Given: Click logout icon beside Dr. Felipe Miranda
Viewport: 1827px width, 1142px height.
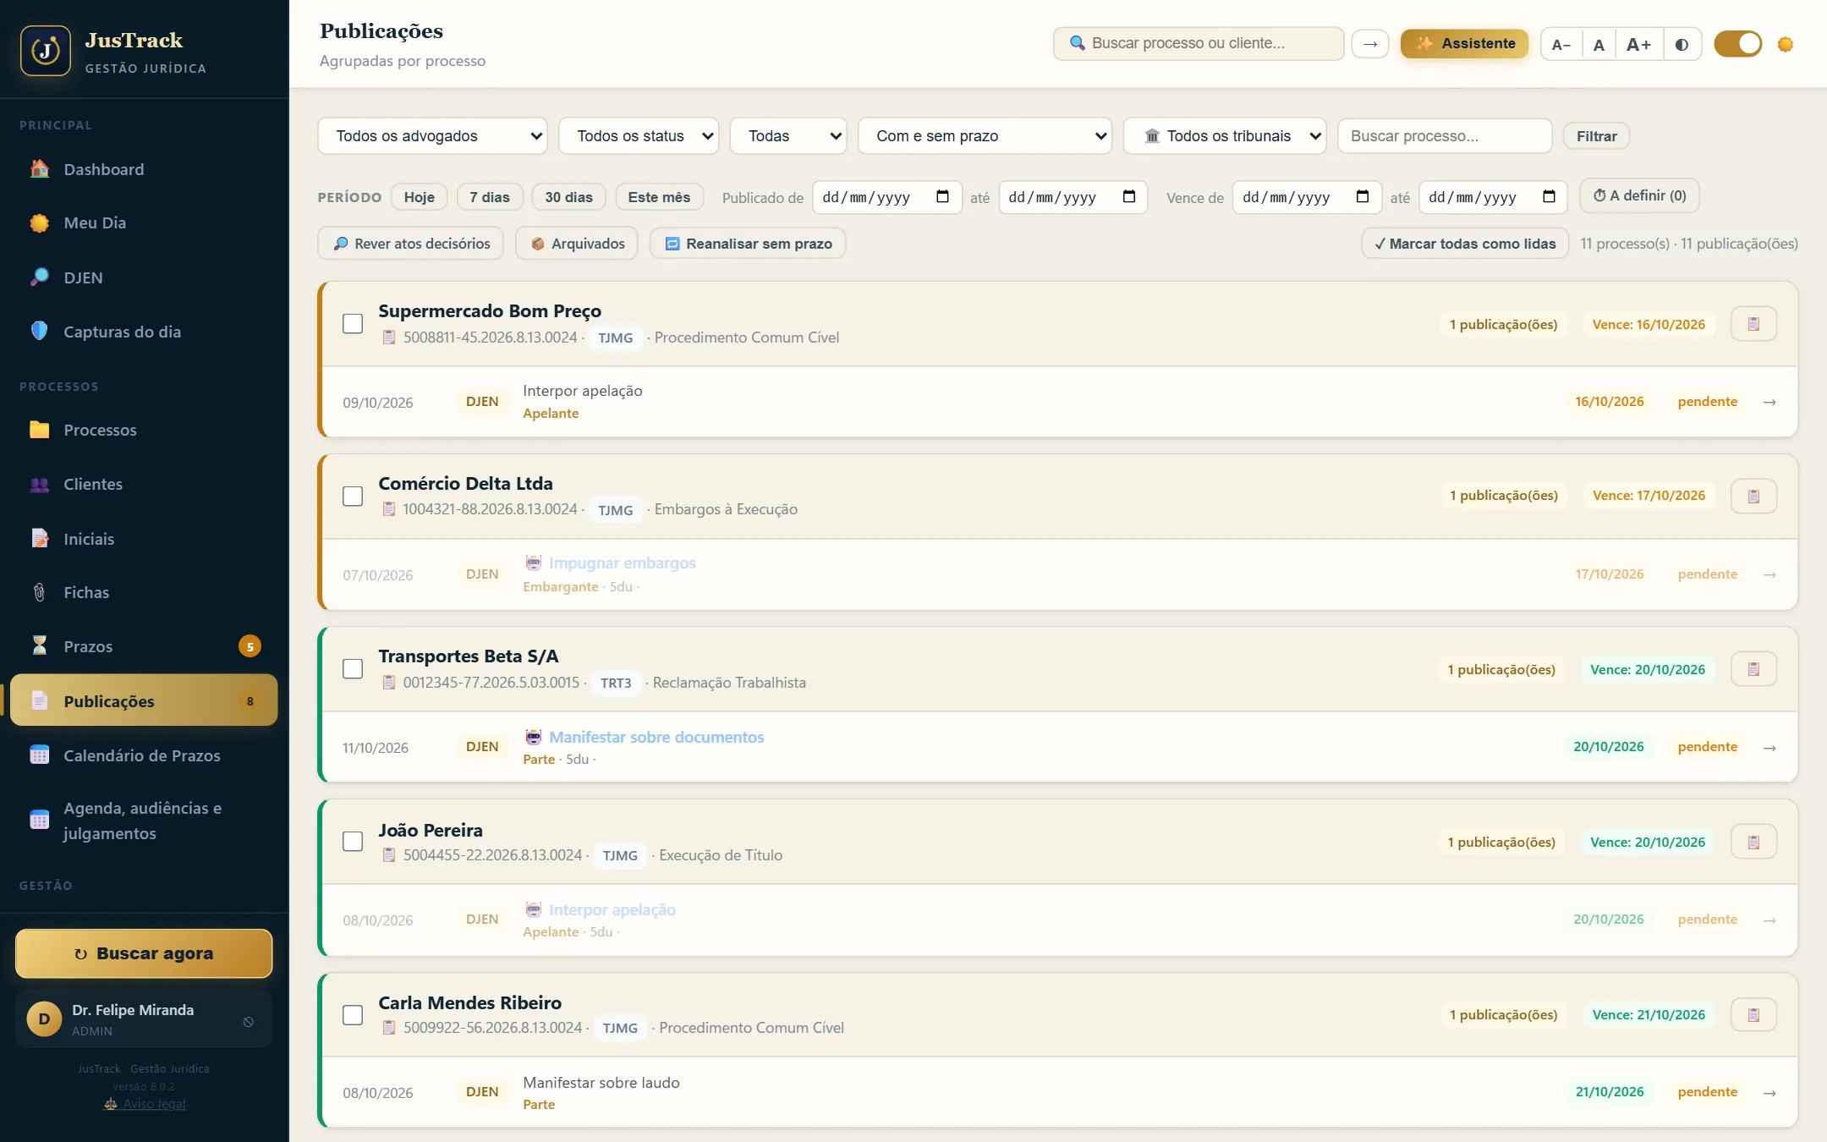Looking at the screenshot, I should pyautogui.click(x=249, y=1021).
